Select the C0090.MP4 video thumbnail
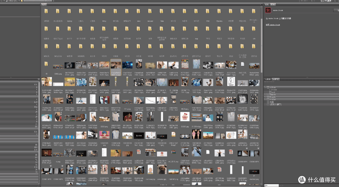The height and width of the screenshot is (187, 339). [254, 153]
